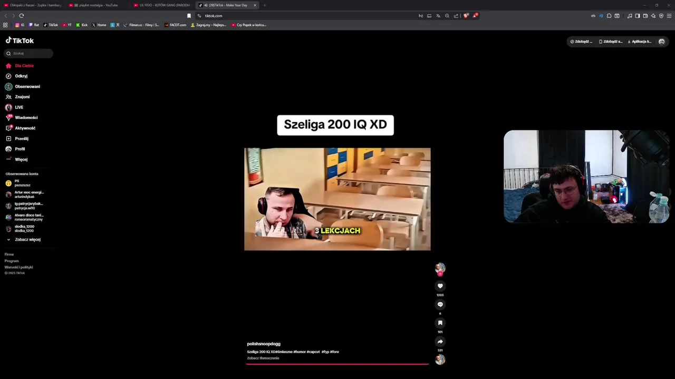Open polishsnoopdogg avatar above the heart
The image size is (675, 379).
coord(440,268)
